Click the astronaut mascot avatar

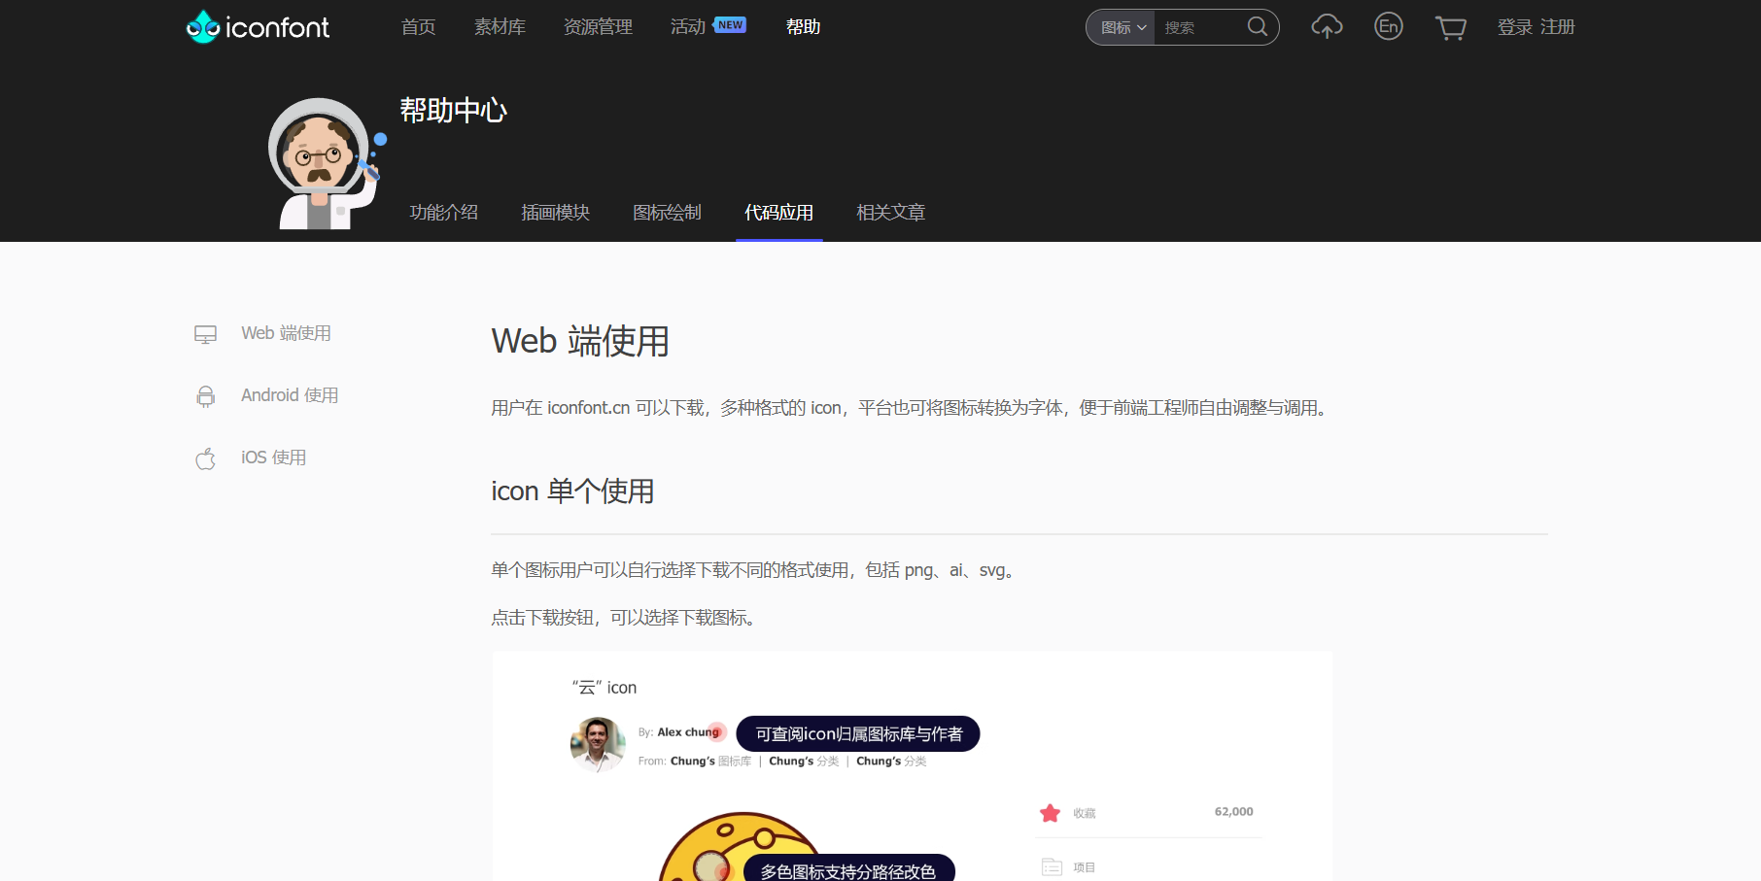(x=327, y=163)
